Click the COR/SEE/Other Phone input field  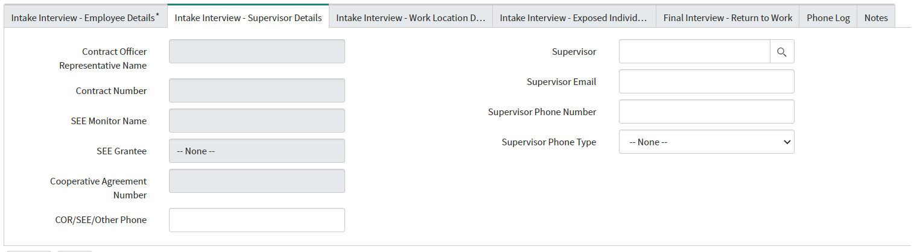pos(257,220)
